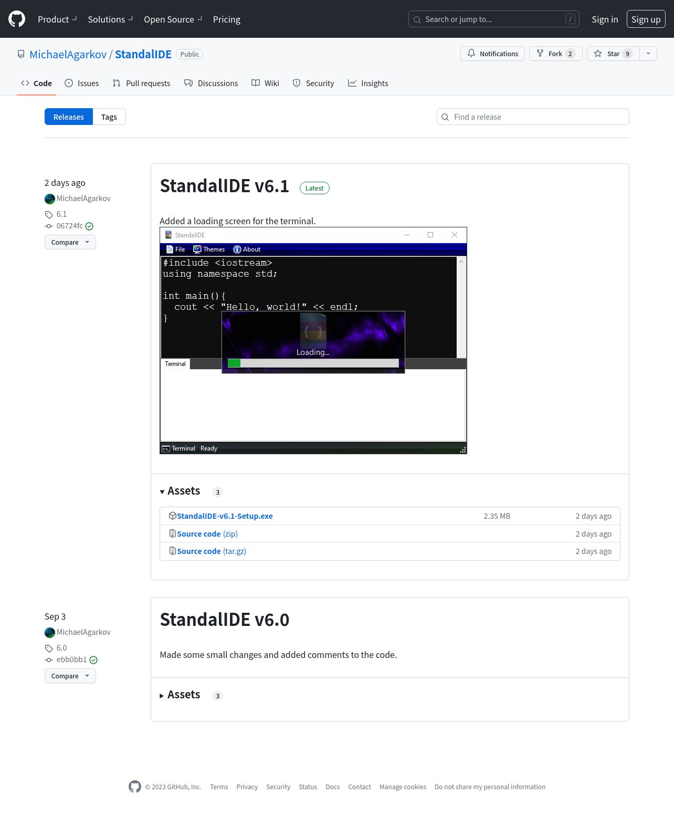This screenshot has height=816, width=674.
Task: Download v6.1 Source code (zip)
Action: tap(207, 533)
